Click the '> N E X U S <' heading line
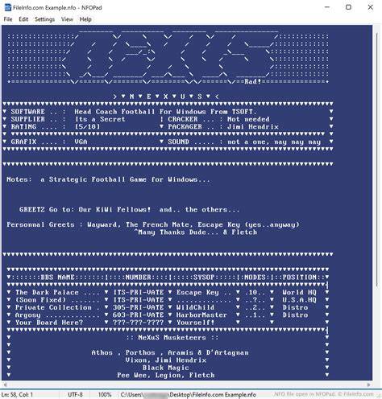 coord(165,97)
